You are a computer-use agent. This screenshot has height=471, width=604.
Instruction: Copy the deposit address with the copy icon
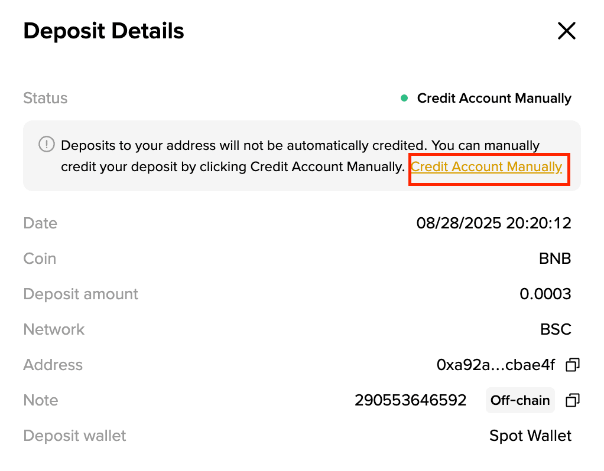[x=571, y=365]
